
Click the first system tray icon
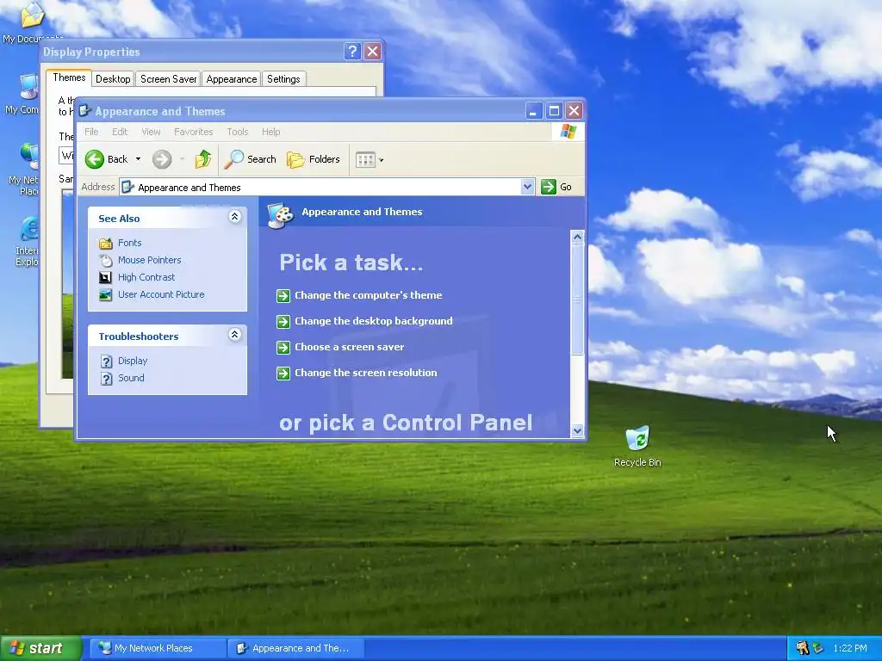tap(802, 648)
